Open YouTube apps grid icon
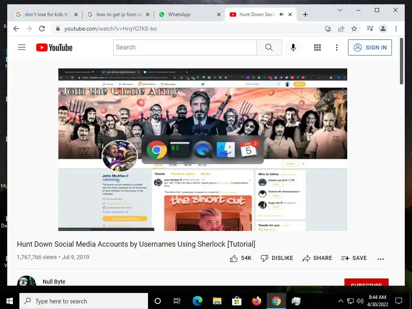412x309 pixels. click(317, 47)
